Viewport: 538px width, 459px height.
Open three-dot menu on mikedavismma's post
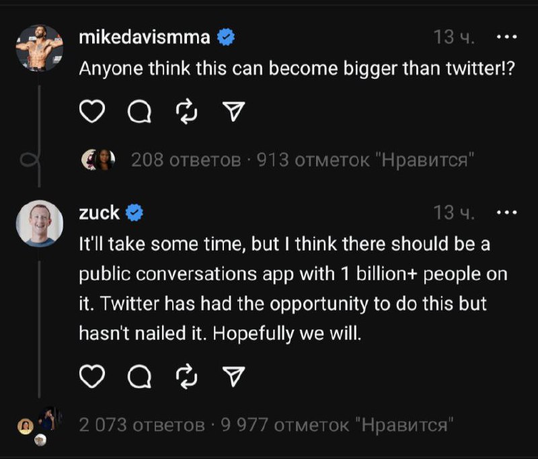click(x=506, y=38)
